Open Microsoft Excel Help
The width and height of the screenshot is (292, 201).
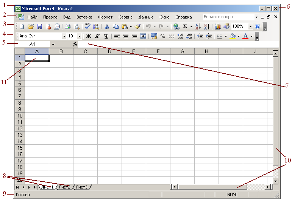tap(258, 26)
